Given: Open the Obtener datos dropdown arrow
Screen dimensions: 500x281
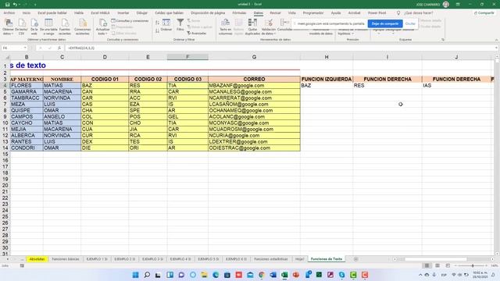Looking at the screenshot, I should [x=12, y=34].
